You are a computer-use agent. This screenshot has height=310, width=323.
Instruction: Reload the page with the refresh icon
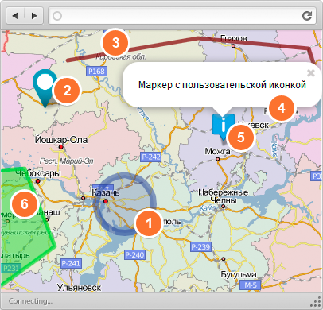[307, 16]
